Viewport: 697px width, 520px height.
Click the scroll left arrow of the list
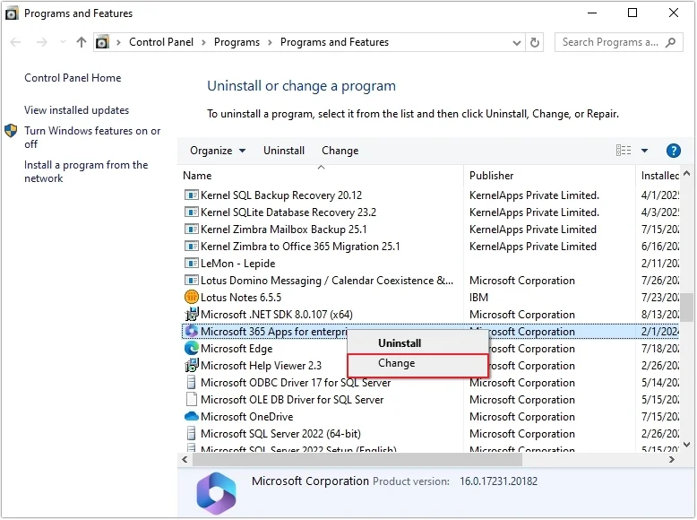tap(185, 460)
